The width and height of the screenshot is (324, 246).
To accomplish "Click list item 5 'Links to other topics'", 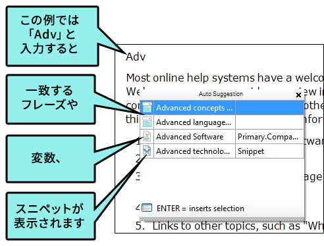I will (229, 226).
